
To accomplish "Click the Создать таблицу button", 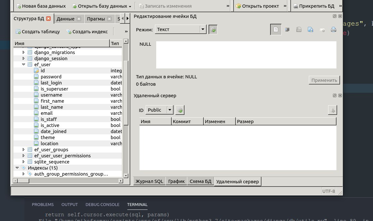I will pyautogui.click(x=38, y=32).
